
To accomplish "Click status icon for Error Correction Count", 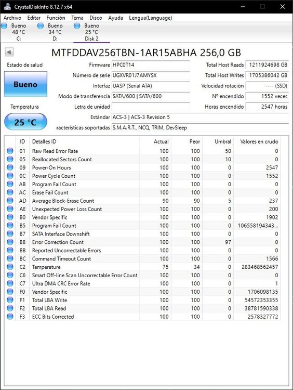I will 10,242.
